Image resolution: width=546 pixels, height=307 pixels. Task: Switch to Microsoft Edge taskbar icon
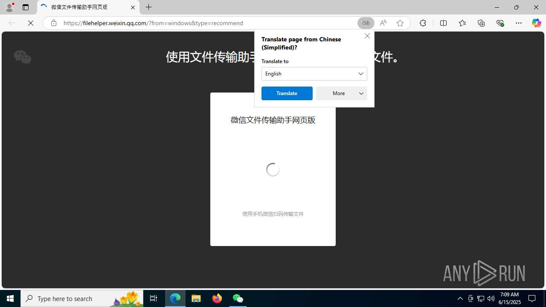pyautogui.click(x=175, y=298)
